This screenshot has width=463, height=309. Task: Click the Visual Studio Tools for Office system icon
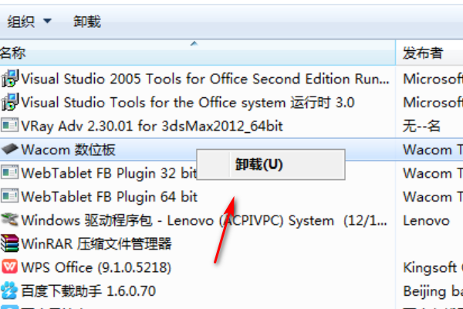coord(10,102)
